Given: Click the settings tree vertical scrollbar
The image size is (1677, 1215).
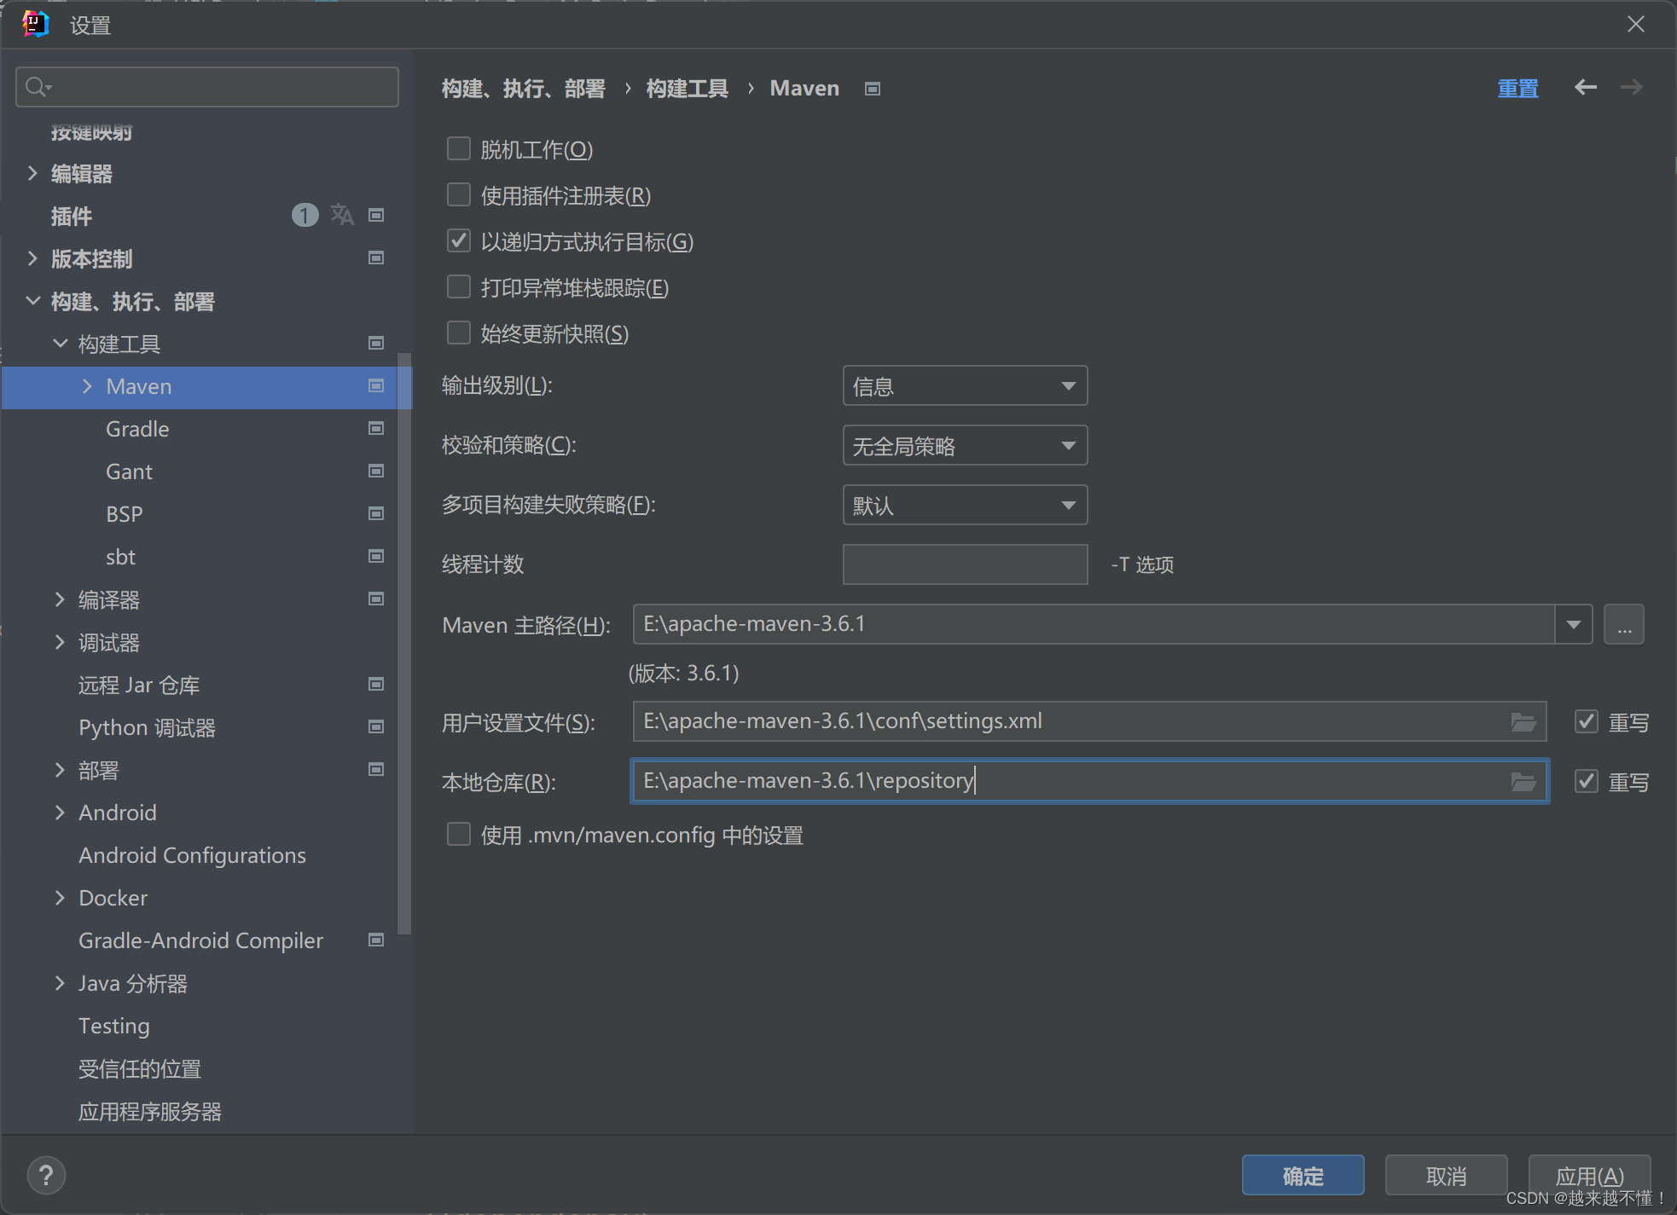Looking at the screenshot, I should 404,644.
